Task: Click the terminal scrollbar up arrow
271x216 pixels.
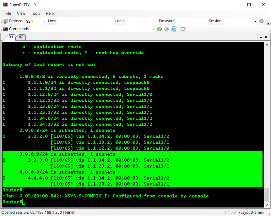Action: 267,45
